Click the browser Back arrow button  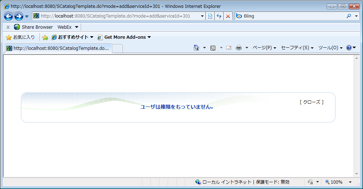(x=9, y=16)
